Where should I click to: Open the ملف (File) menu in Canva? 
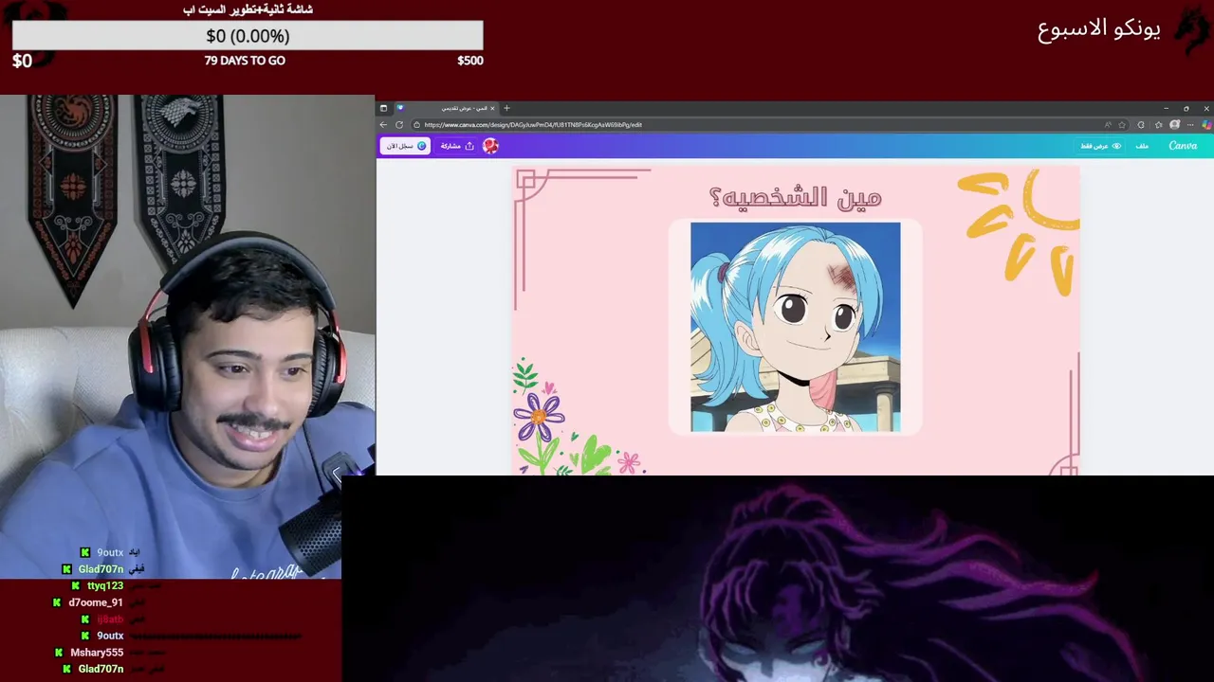(x=1142, y=146)
